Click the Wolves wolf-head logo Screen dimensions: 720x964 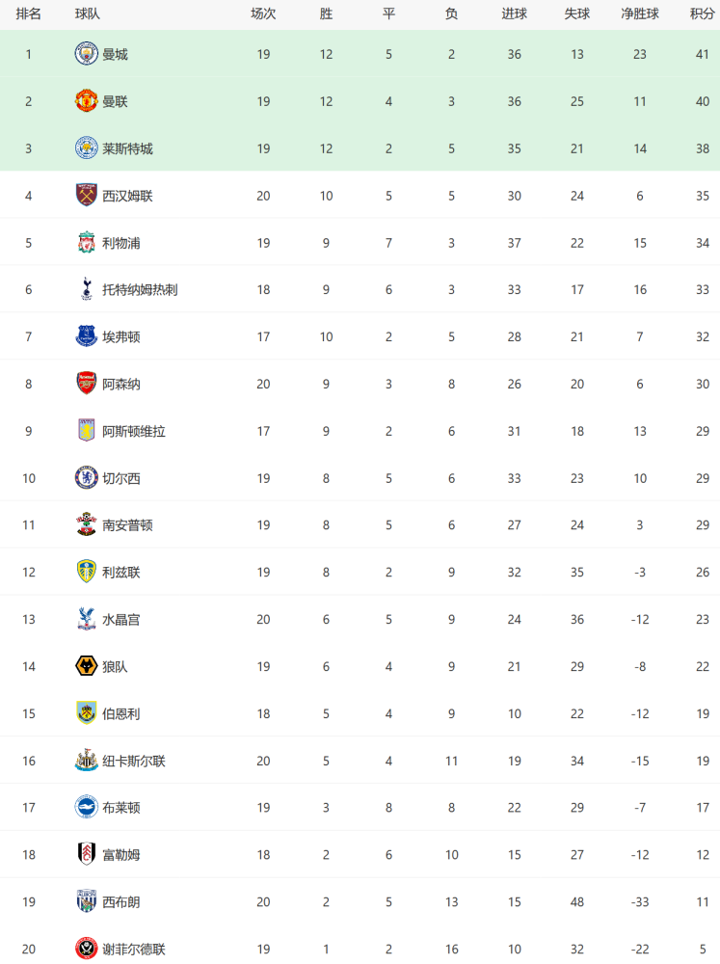pyautogui.click(x=86, y=666)
